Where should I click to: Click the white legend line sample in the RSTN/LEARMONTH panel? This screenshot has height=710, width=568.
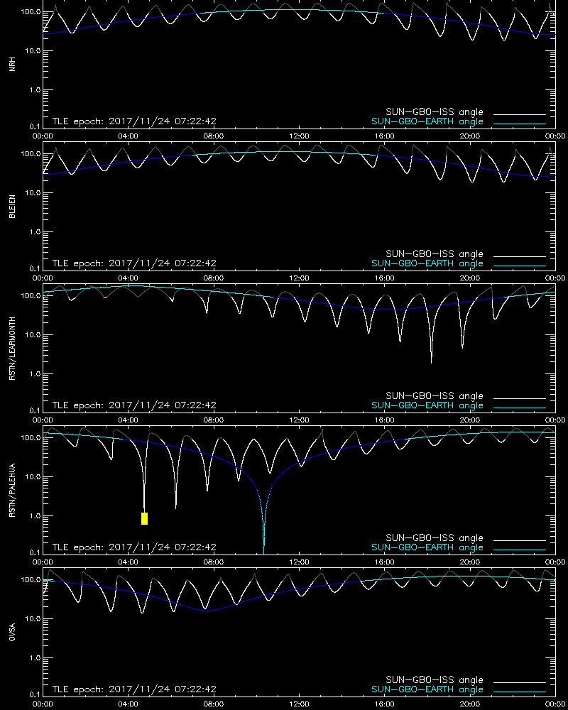point(520,398)
